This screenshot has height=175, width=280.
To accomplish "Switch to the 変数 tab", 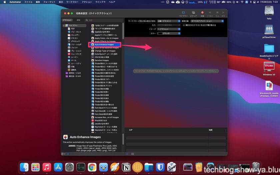I will click(x=78, y=20).
